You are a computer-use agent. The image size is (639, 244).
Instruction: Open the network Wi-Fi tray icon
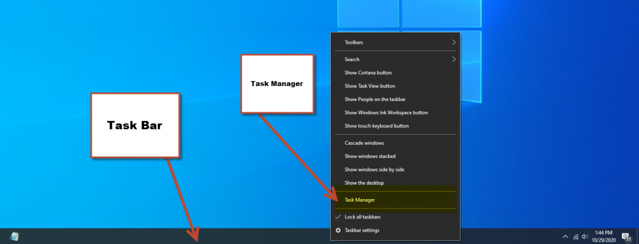tap(576, 237)
